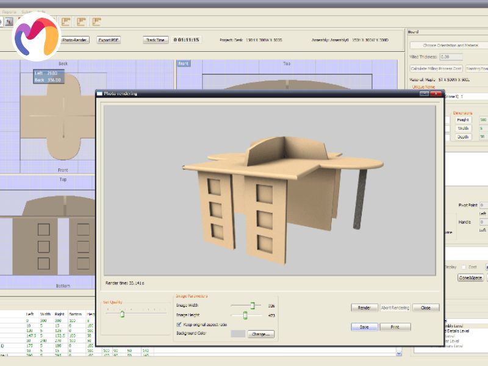
Task: Click Abort Rendering
Action: pyautogui.click(x=396, y=307)
